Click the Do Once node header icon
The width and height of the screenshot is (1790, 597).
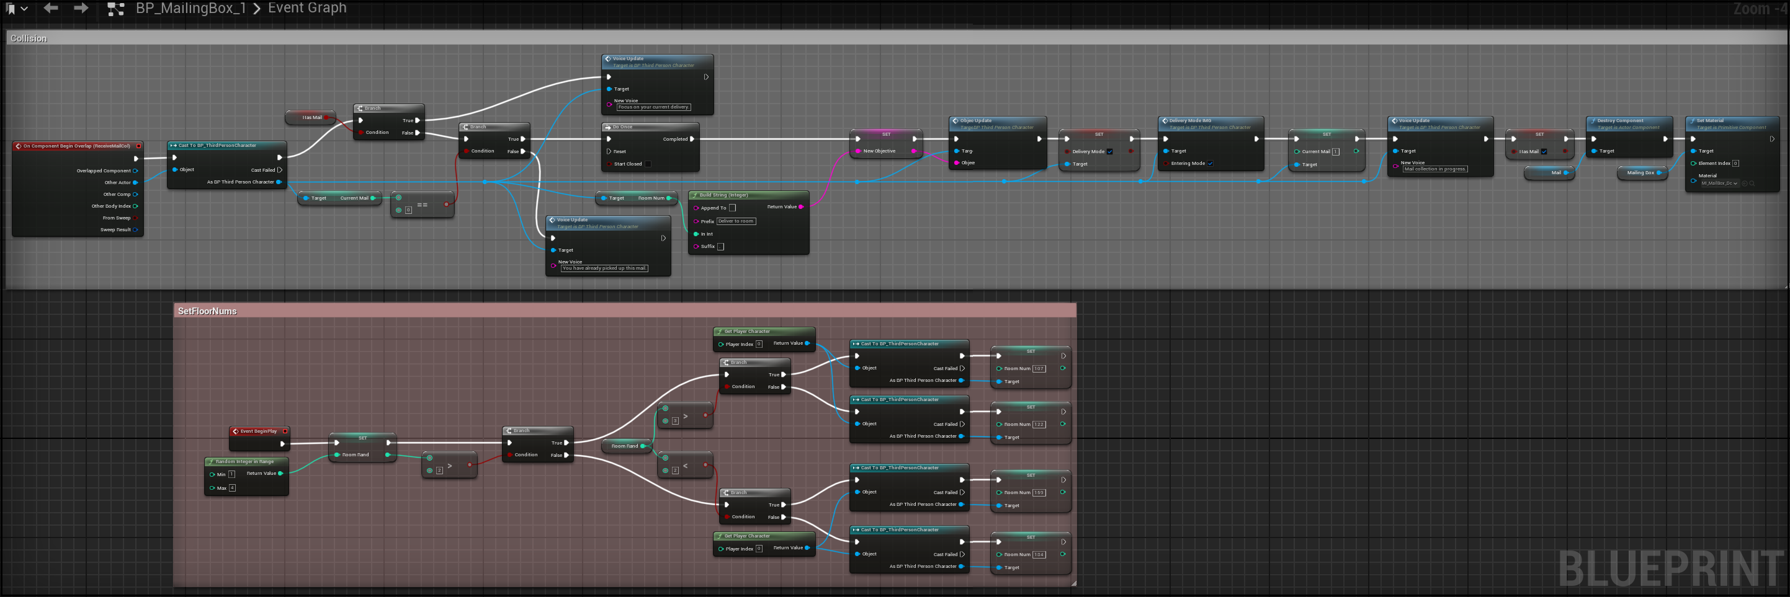click(x=607, y=127)
